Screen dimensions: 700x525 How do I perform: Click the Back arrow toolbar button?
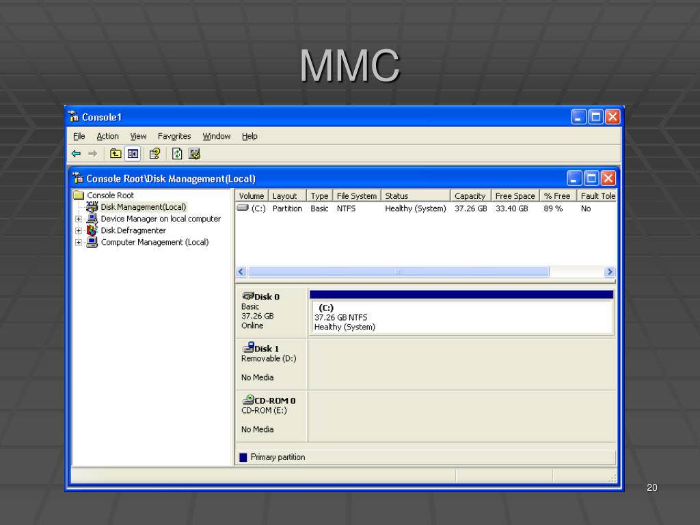(x=76, y=154)
